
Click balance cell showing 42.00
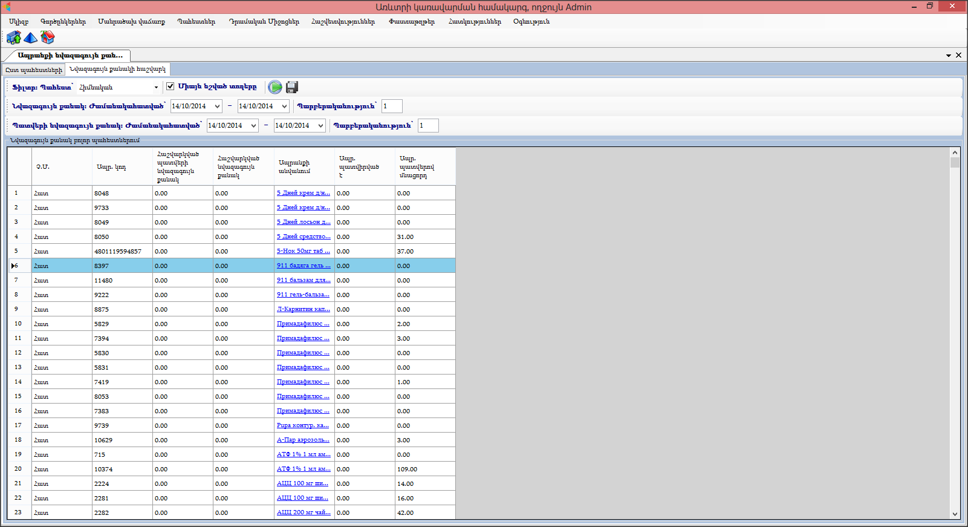(426, 512)
